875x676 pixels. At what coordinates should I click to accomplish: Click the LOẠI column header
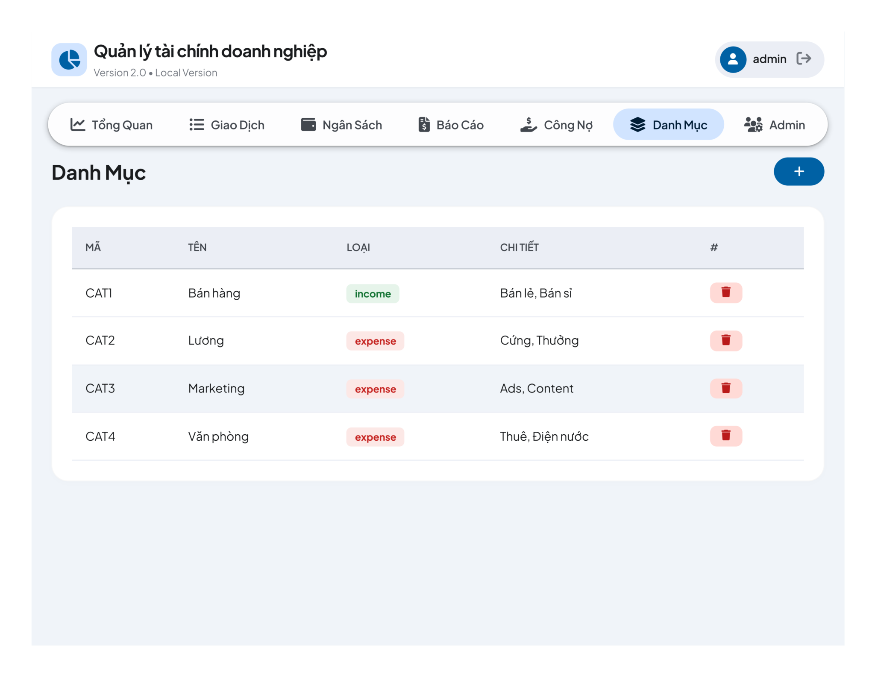coord(358,248)
